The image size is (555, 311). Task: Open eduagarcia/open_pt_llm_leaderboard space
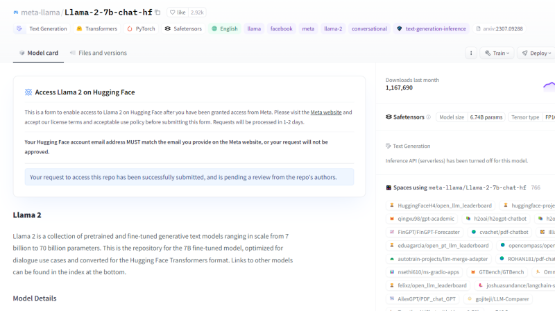439,246
